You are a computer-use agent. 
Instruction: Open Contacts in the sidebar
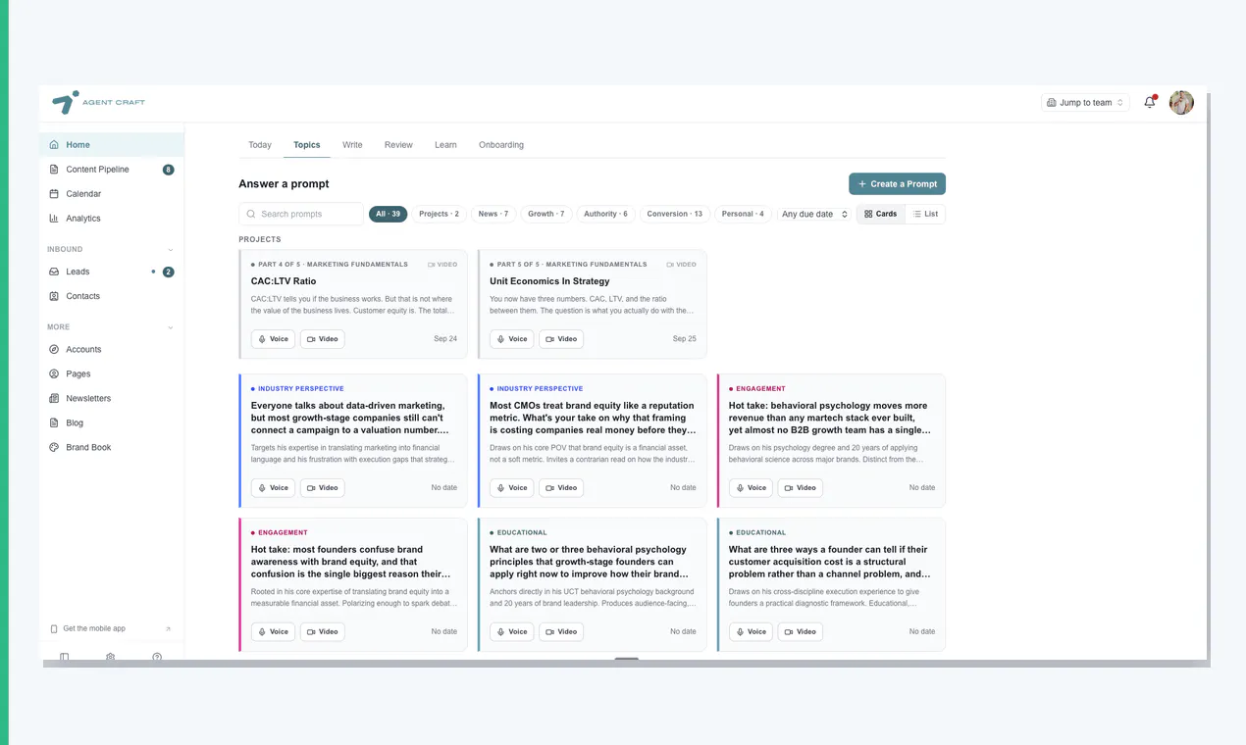click(x=111, y=296)
